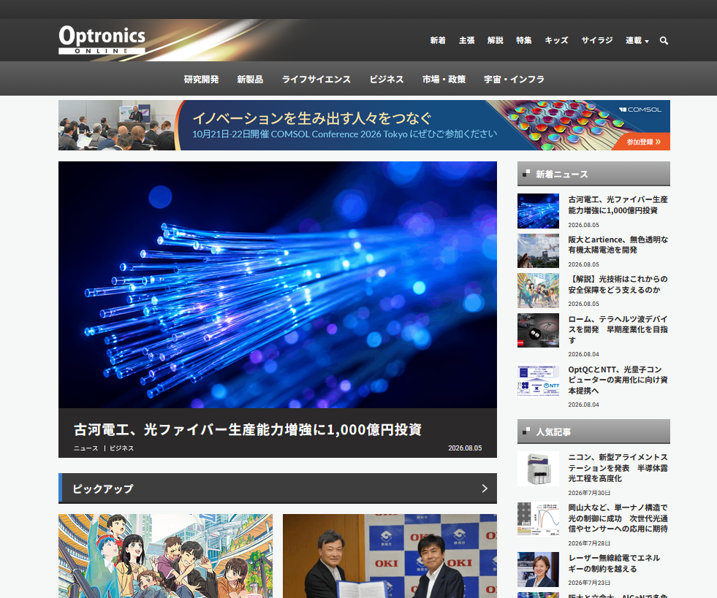Viewport: 717px width, 598px height.
Task: Click the ビジネス tag under headline
Action: (x=121, y=448)
